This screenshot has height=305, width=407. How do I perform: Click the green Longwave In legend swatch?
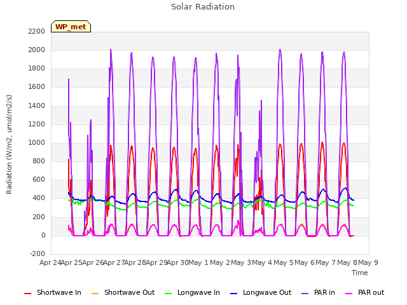[168, 294]
